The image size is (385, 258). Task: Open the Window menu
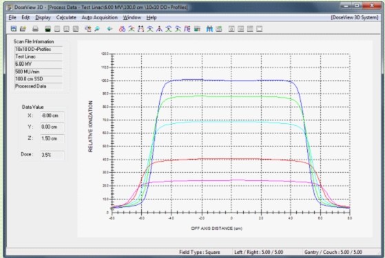[x=132, y=17]
